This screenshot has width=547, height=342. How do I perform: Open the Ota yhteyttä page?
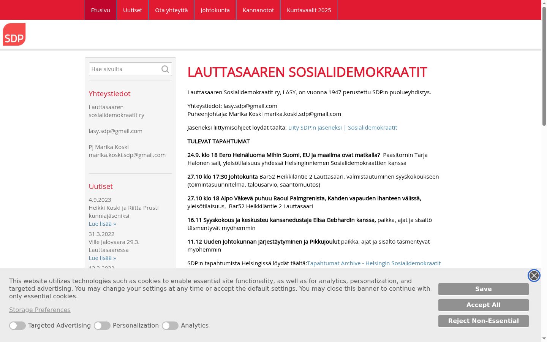click(171, 10)
